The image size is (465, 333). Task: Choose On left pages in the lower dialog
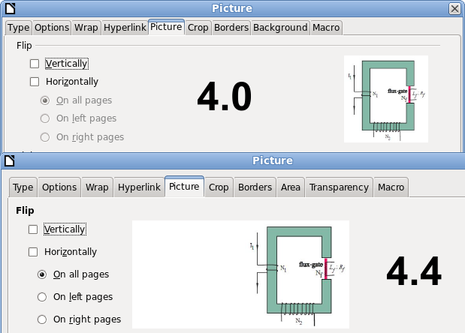coord(44,297)
